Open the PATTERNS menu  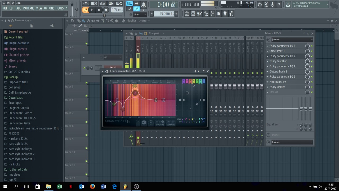[29, 8]
